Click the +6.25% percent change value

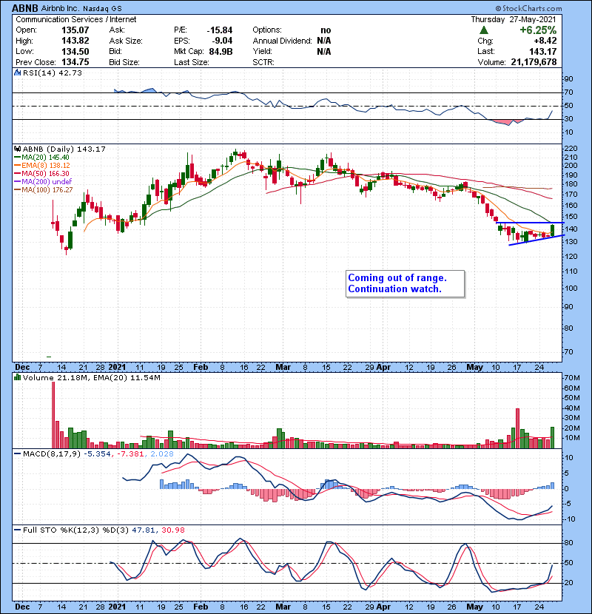click(538, 30)
